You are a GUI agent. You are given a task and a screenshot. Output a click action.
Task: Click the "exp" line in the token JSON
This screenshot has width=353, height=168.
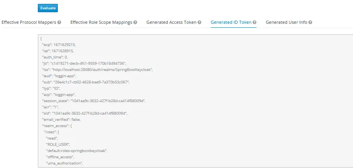click(59, 45)
